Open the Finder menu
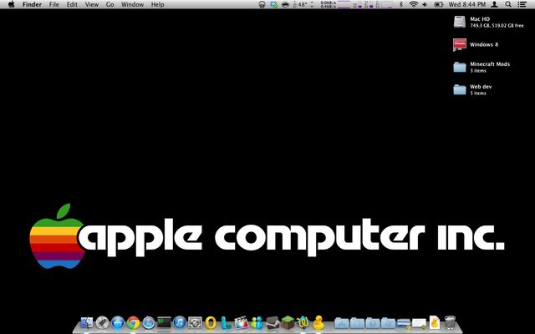The width and height of the screenshot is (535, 334). (32, 4)
